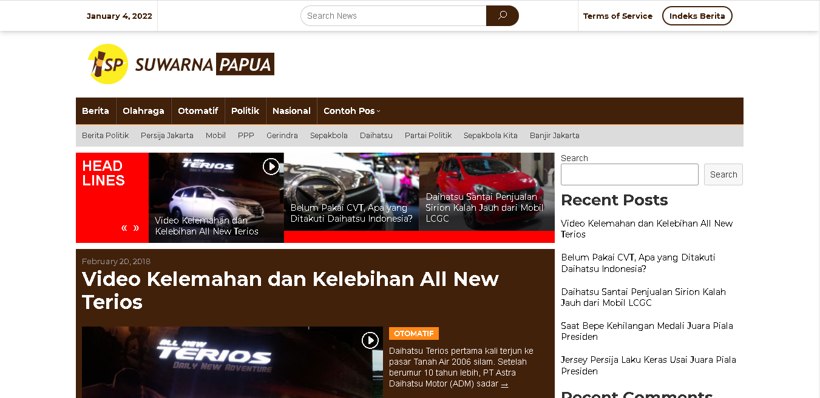Open the Suwarna Papua site logo
Screen dimensions: 820x398
click(181, 64)
